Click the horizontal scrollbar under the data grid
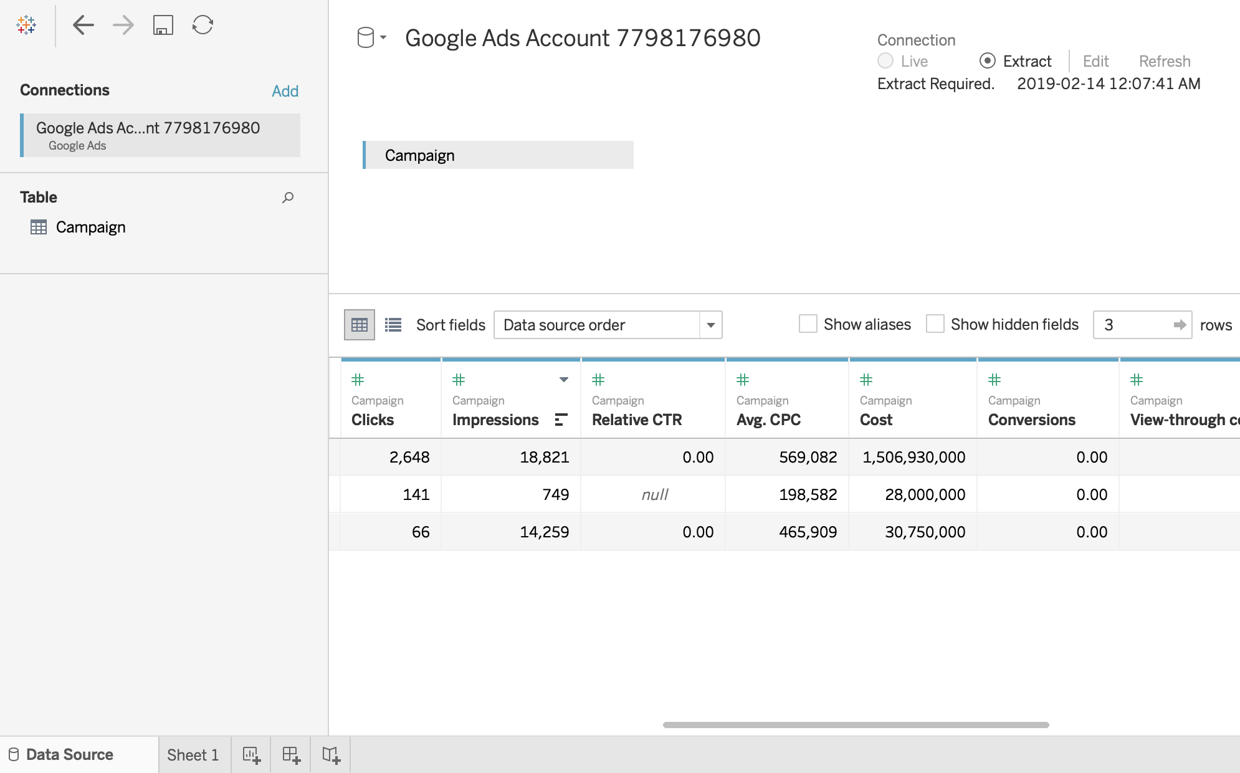Image resolution: width=1240 pixels, height=773 pixels. click(x=856, y=725)
